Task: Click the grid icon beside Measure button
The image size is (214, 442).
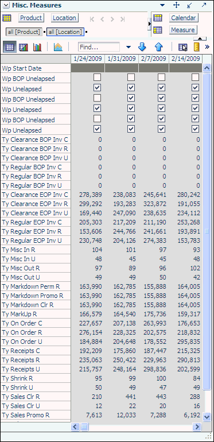Action: click(x=158, y=30)
